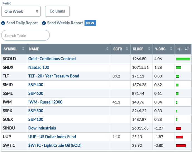Open the Nasdaq 100 link

click(x=39, y=67)
